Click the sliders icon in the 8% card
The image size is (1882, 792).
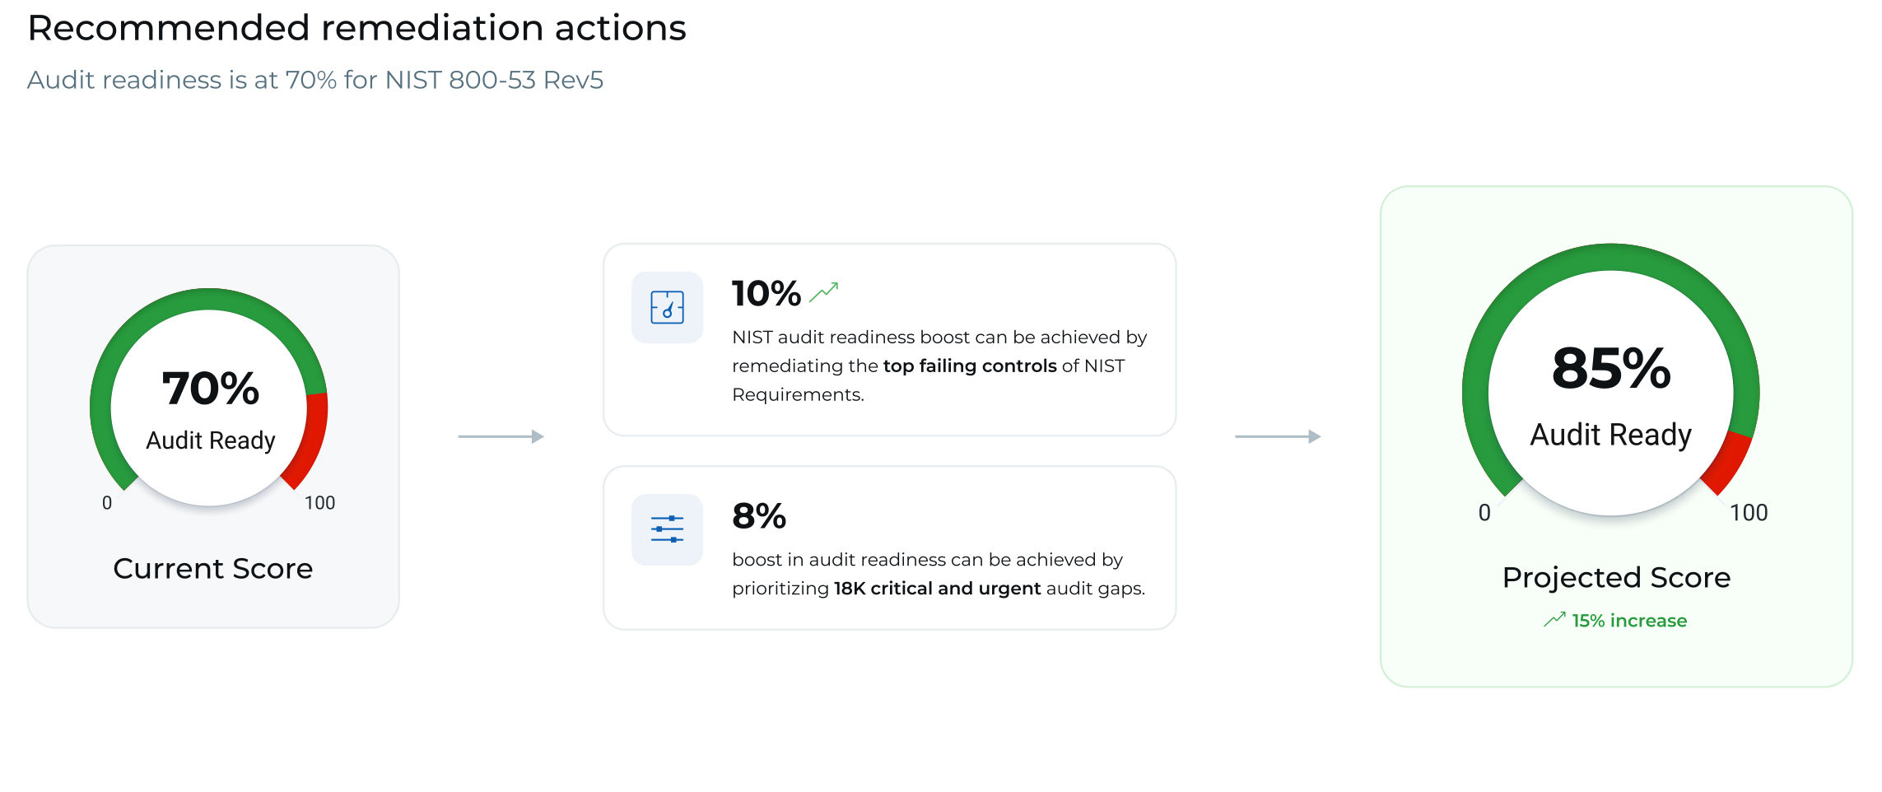click(x=667, y=529)
